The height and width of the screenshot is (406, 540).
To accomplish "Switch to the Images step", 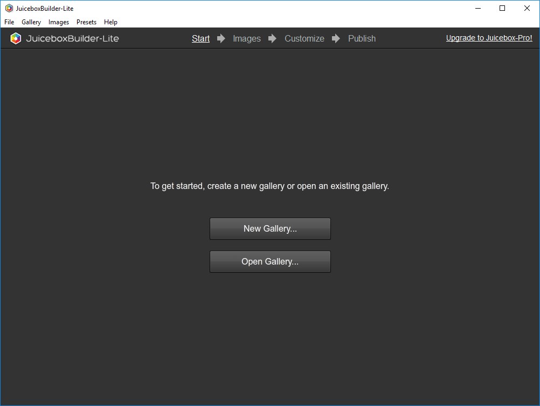I will tap(246, 38).
